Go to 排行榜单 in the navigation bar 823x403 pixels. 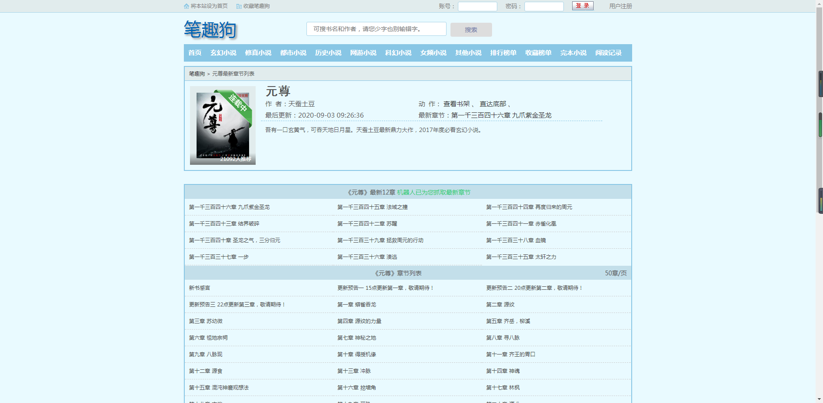[x=503, y=53]
